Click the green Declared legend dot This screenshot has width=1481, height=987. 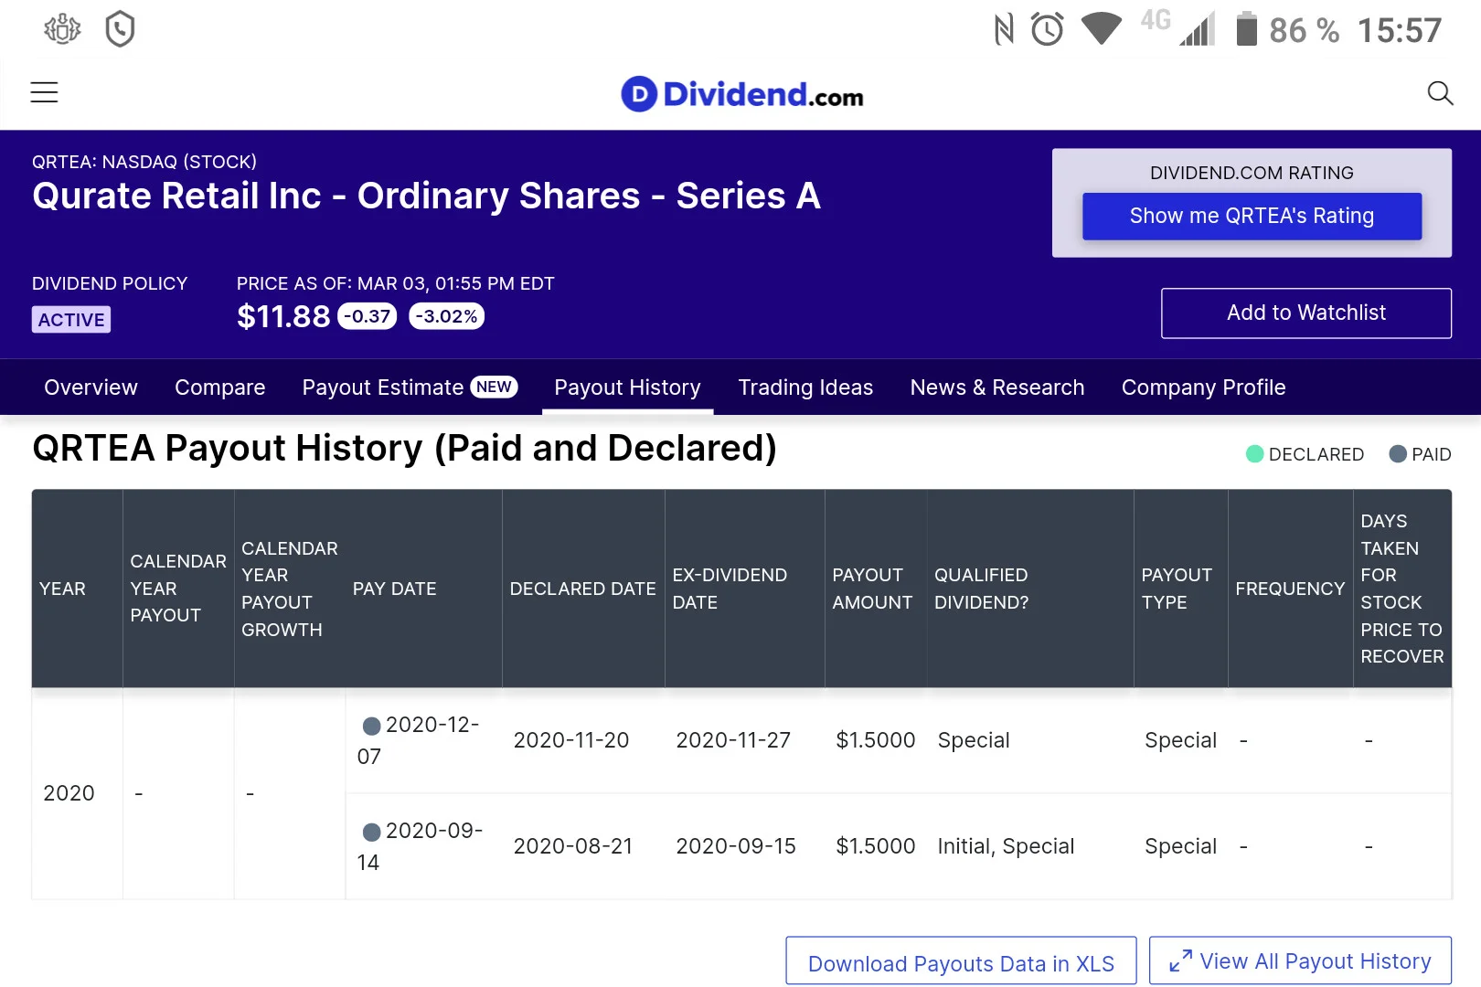pos(1254,454)
